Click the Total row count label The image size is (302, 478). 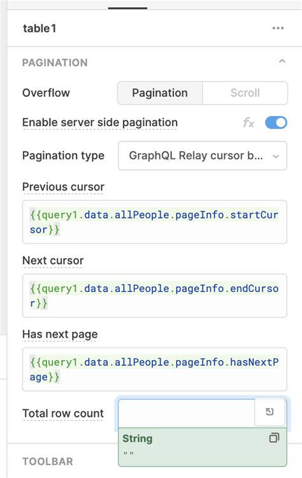click(x=63, y=414)
